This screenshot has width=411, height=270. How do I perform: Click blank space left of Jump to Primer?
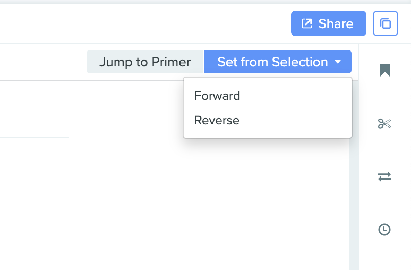click(42, 62)
